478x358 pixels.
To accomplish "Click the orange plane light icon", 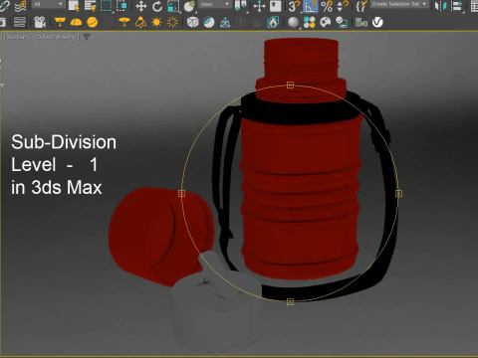I will tap(60, 22).
